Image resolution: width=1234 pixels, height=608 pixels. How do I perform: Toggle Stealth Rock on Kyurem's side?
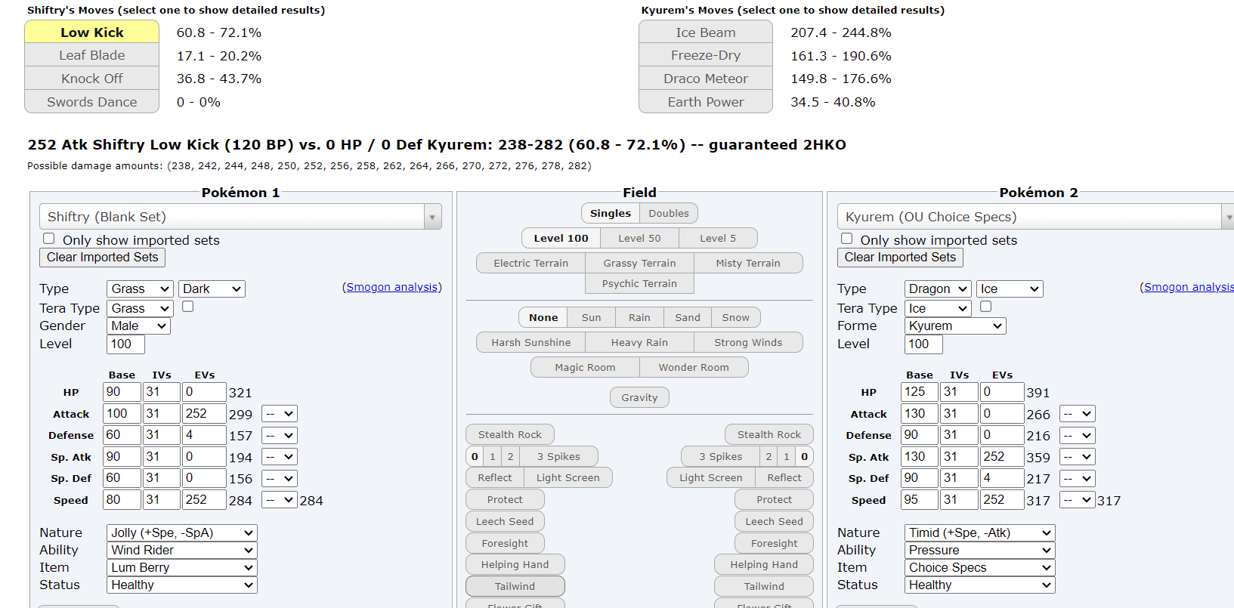click(769, 434)
